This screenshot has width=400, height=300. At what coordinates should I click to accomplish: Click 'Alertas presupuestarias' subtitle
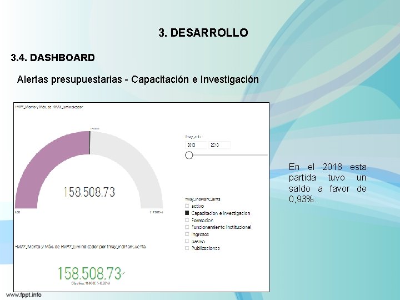click(x=138, y=79)
